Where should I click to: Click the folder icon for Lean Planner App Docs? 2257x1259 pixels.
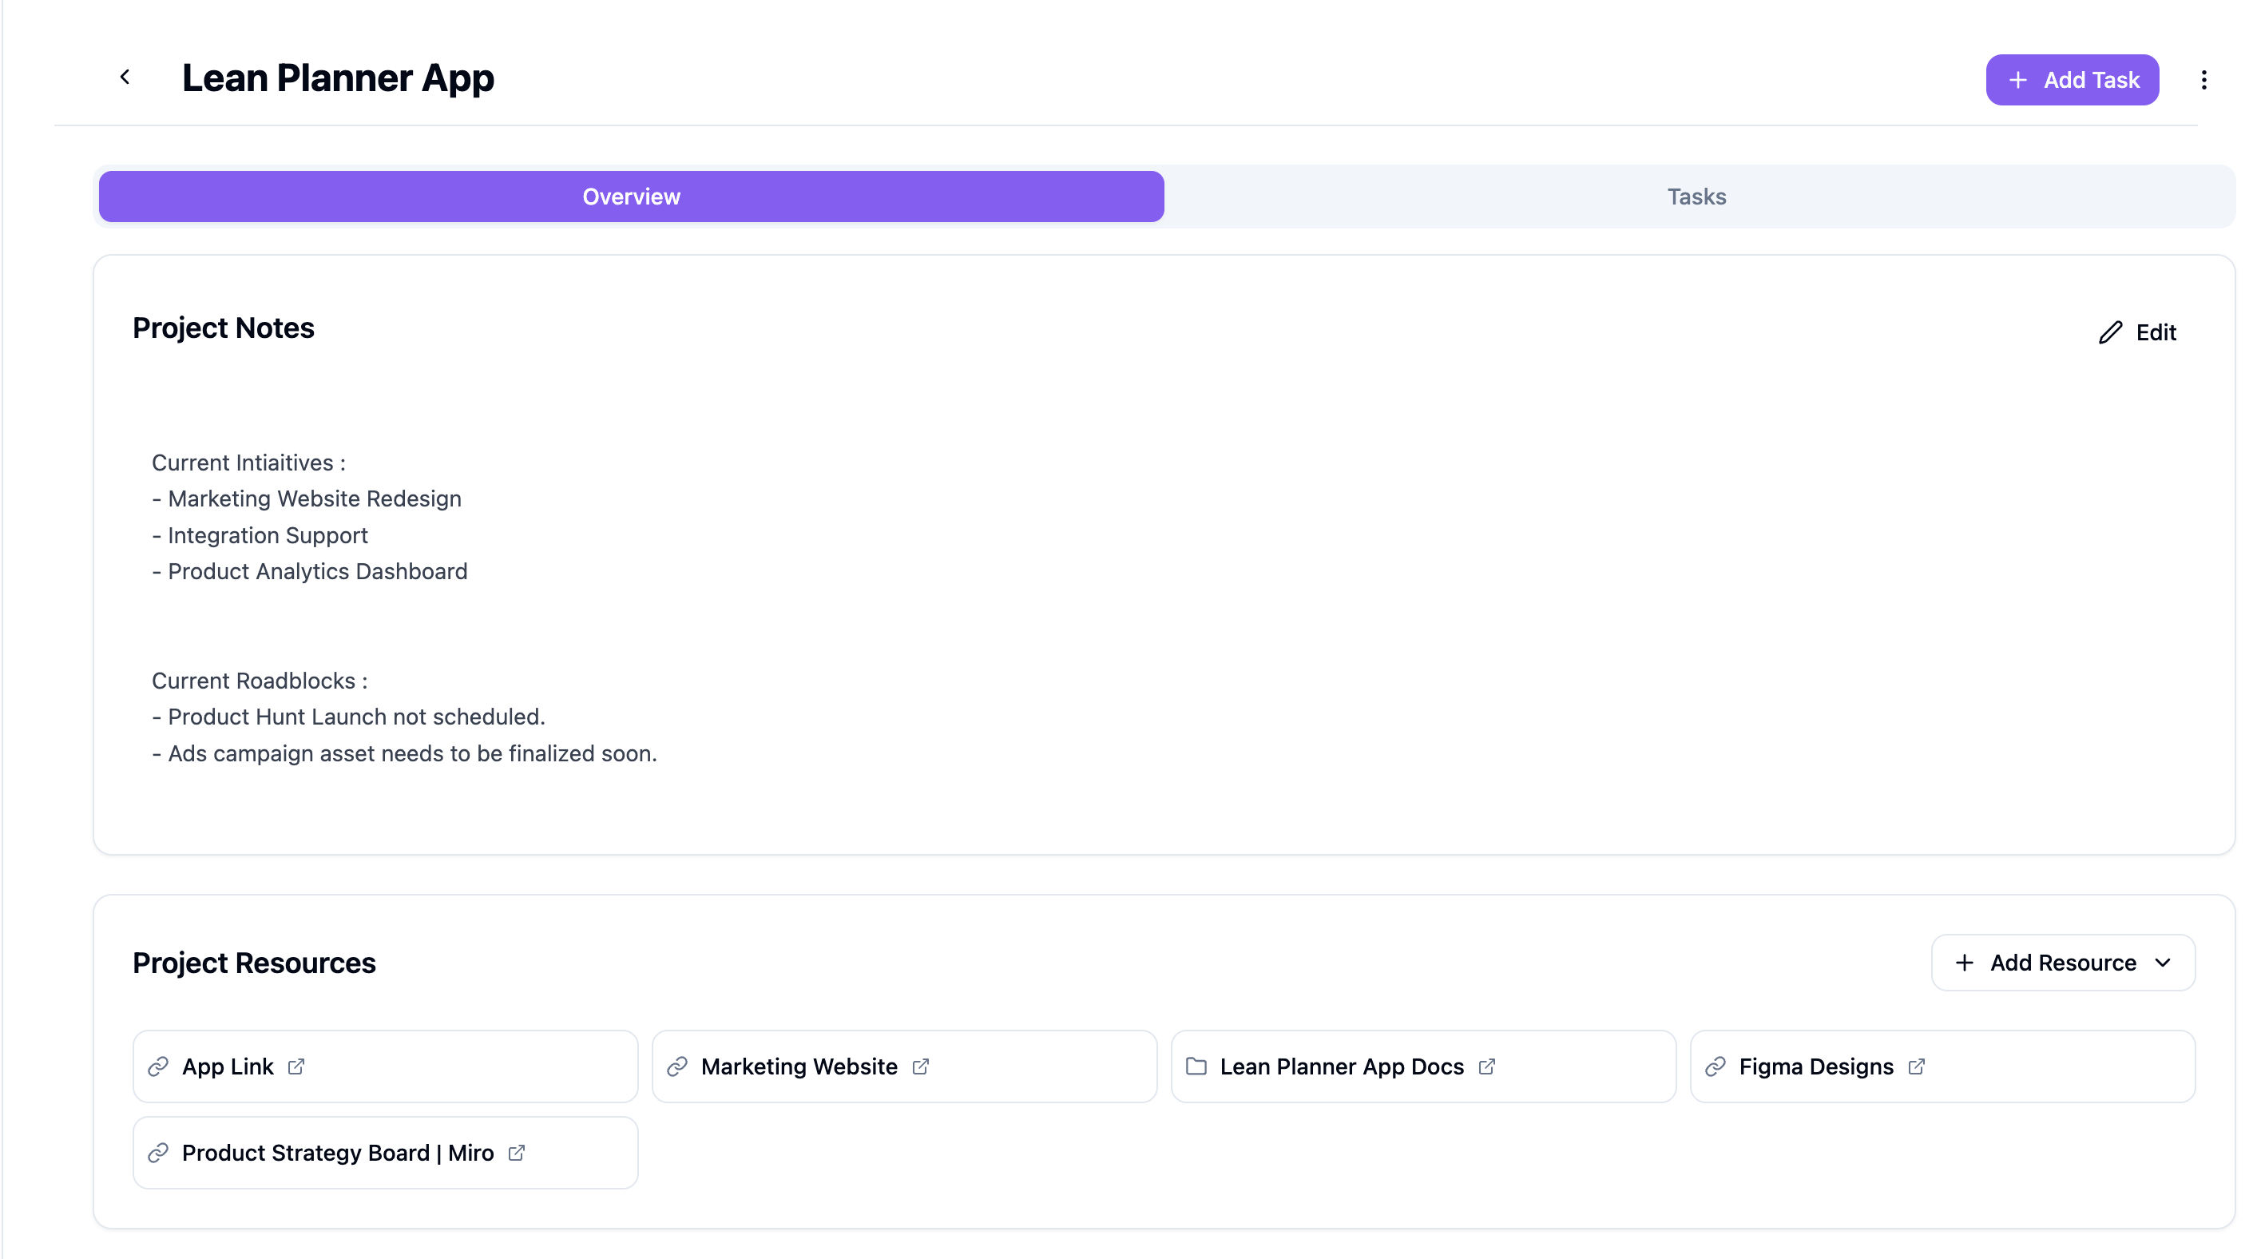[1196, 1066]
